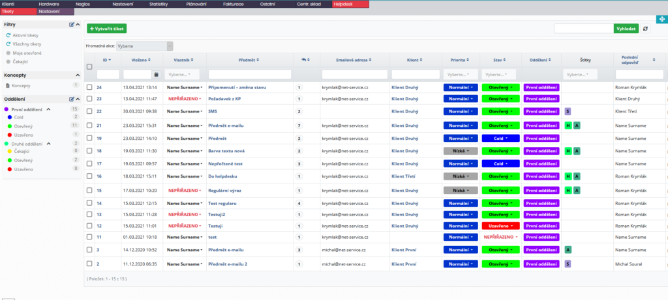Collapse the První oddělení tree
Image resolution: width=668 pixels, height=300 pixels.
(x=48, y=109)
